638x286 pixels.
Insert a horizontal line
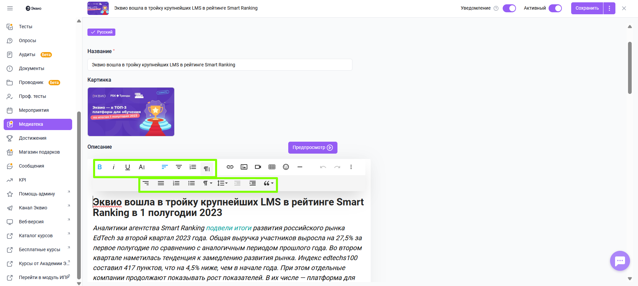300,167
